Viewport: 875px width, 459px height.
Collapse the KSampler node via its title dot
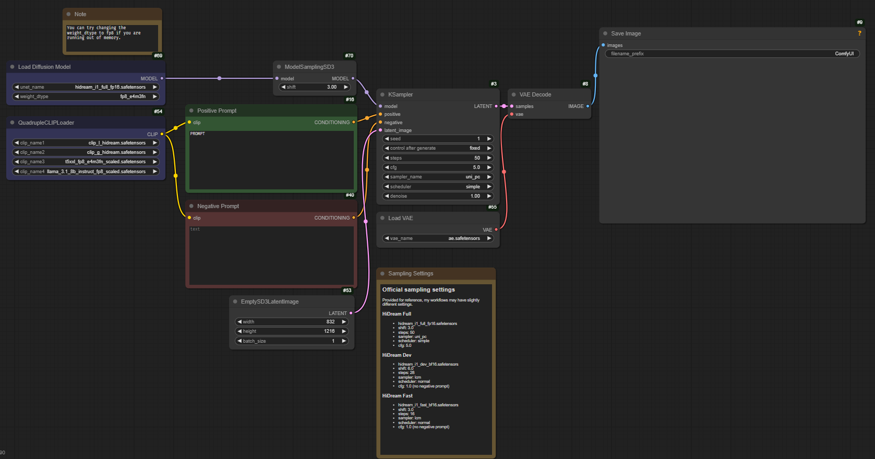[382, 95]
